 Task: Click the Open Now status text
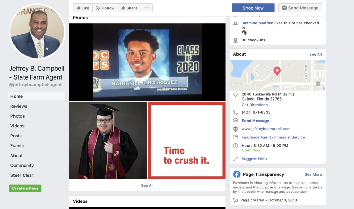(x=251, y=150)
